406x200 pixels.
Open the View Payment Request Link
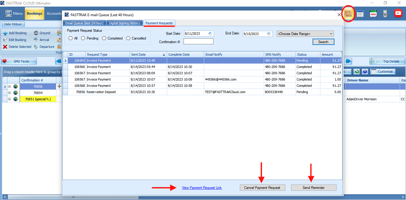point(202,188)
